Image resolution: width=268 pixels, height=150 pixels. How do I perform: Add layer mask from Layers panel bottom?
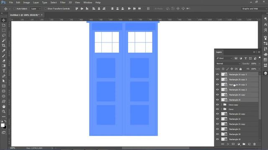233,144
